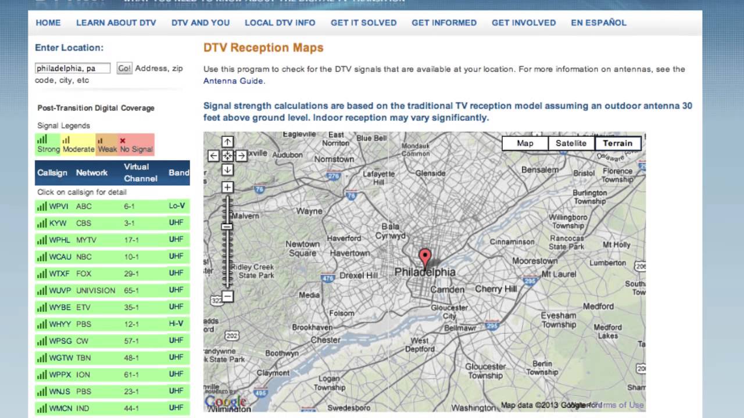This screenshot has height=418, width=744.
Task: Switch to EN ESPAÑOL version
Action: click(599, 23)
